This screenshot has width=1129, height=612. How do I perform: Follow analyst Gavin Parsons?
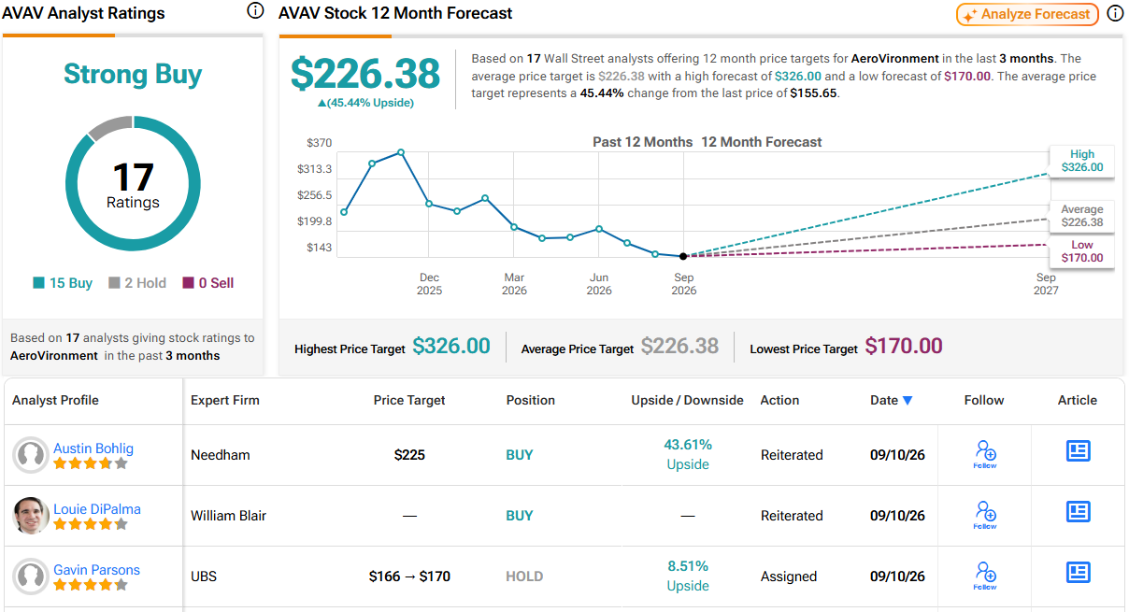pos(985,576)
